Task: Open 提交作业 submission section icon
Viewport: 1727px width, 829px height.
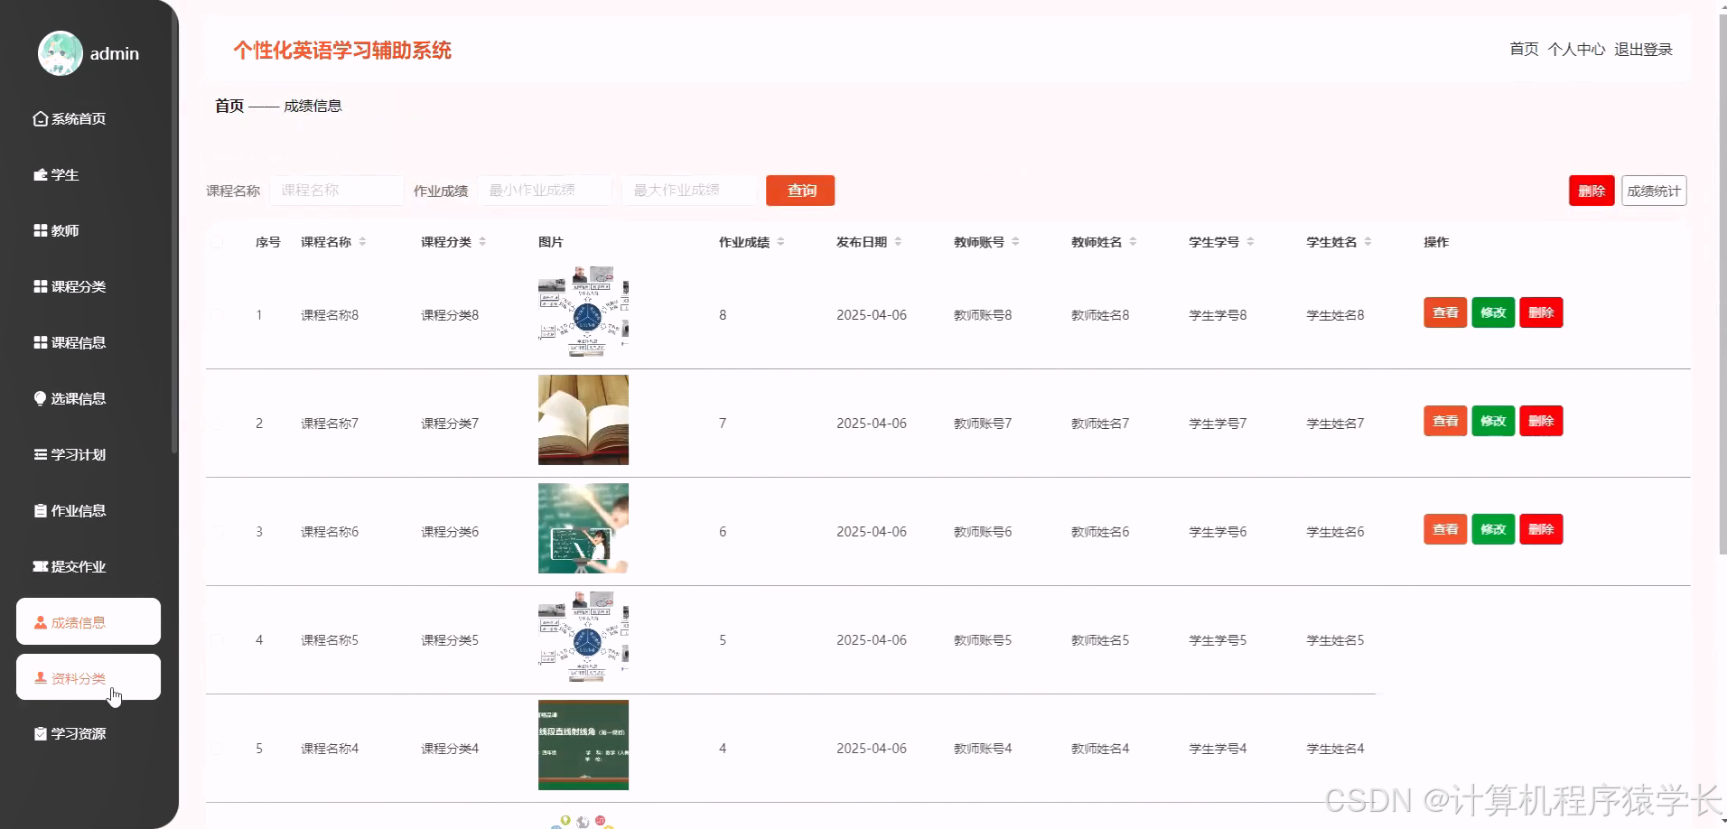Action: (40, 566)
